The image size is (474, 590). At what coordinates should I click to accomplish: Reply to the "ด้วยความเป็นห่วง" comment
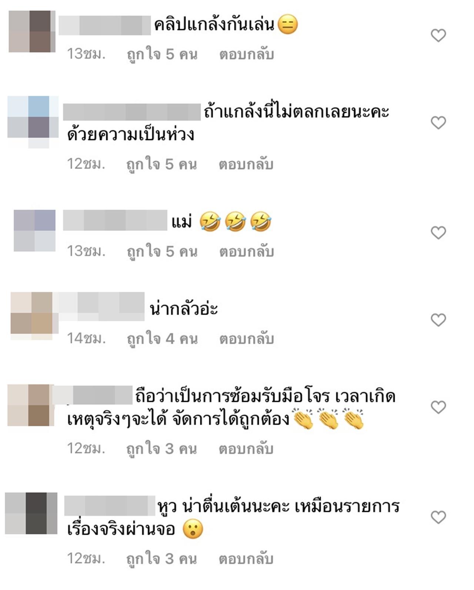point(246,164)
